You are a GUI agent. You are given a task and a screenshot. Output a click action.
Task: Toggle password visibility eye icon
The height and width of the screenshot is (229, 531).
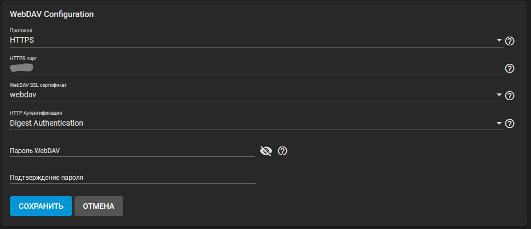coord(266,151)
